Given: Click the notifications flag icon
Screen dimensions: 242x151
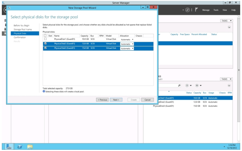Looking at the screenshot, I should (196, 10).
